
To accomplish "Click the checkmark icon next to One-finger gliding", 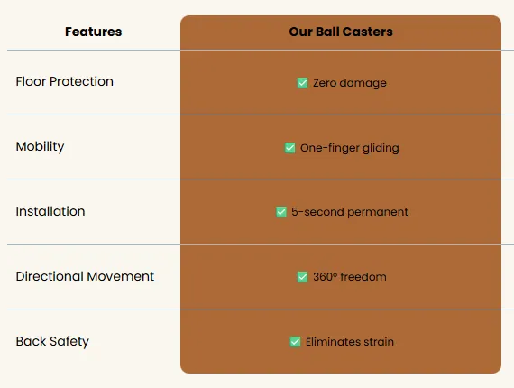I will [x=289, y=148].
